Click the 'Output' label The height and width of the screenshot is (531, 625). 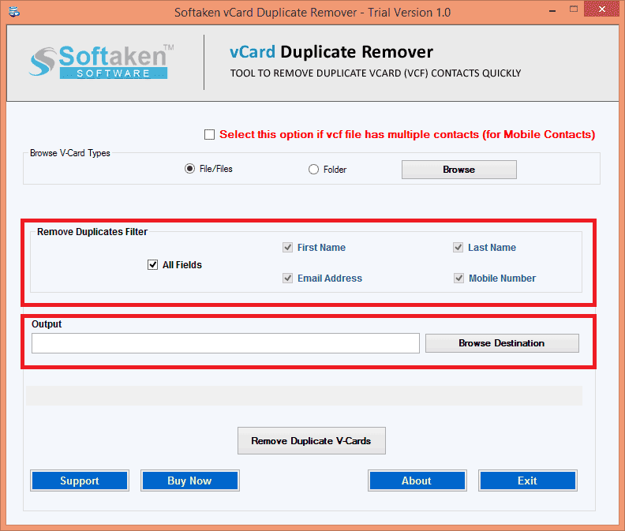[x=47, y=324]
